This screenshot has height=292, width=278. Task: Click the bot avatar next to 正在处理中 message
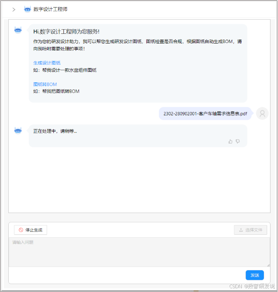tap(18, 130)
